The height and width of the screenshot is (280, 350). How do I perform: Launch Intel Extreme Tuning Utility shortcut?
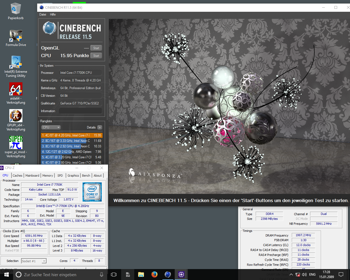(16, 66)
